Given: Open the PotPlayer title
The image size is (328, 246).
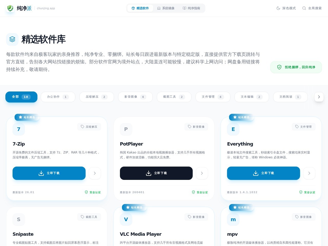Looking at the screenshot, I should [x=131, y=144].
